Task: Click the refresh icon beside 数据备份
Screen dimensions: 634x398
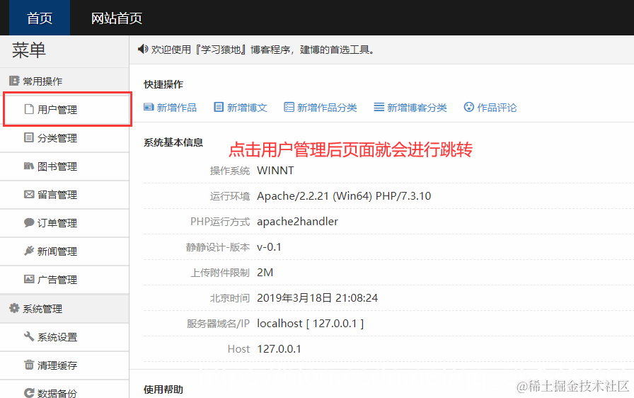Action: (29, 393)
